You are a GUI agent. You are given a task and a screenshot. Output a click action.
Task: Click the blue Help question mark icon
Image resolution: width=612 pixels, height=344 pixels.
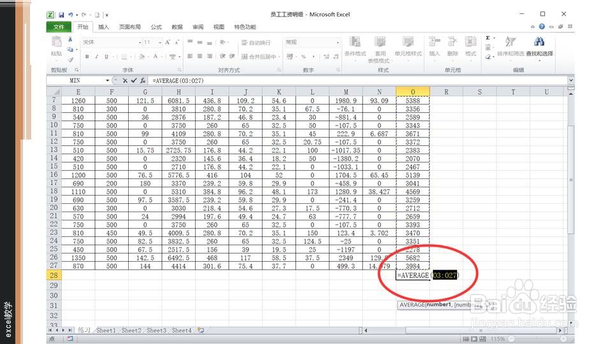click(x=542, y=27)
